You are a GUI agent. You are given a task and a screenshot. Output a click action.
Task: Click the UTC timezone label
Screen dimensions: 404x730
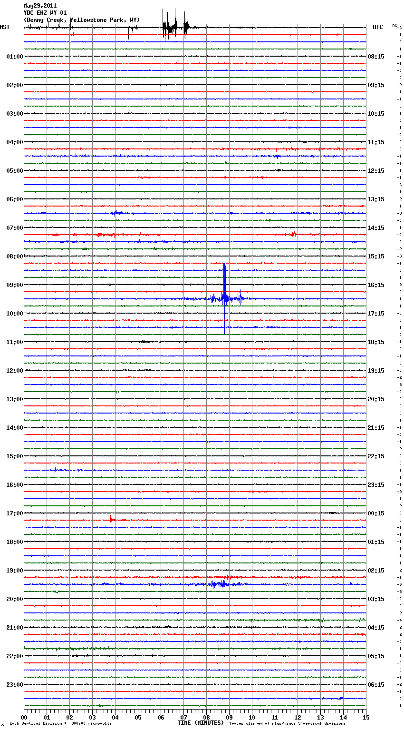(378, 27)
